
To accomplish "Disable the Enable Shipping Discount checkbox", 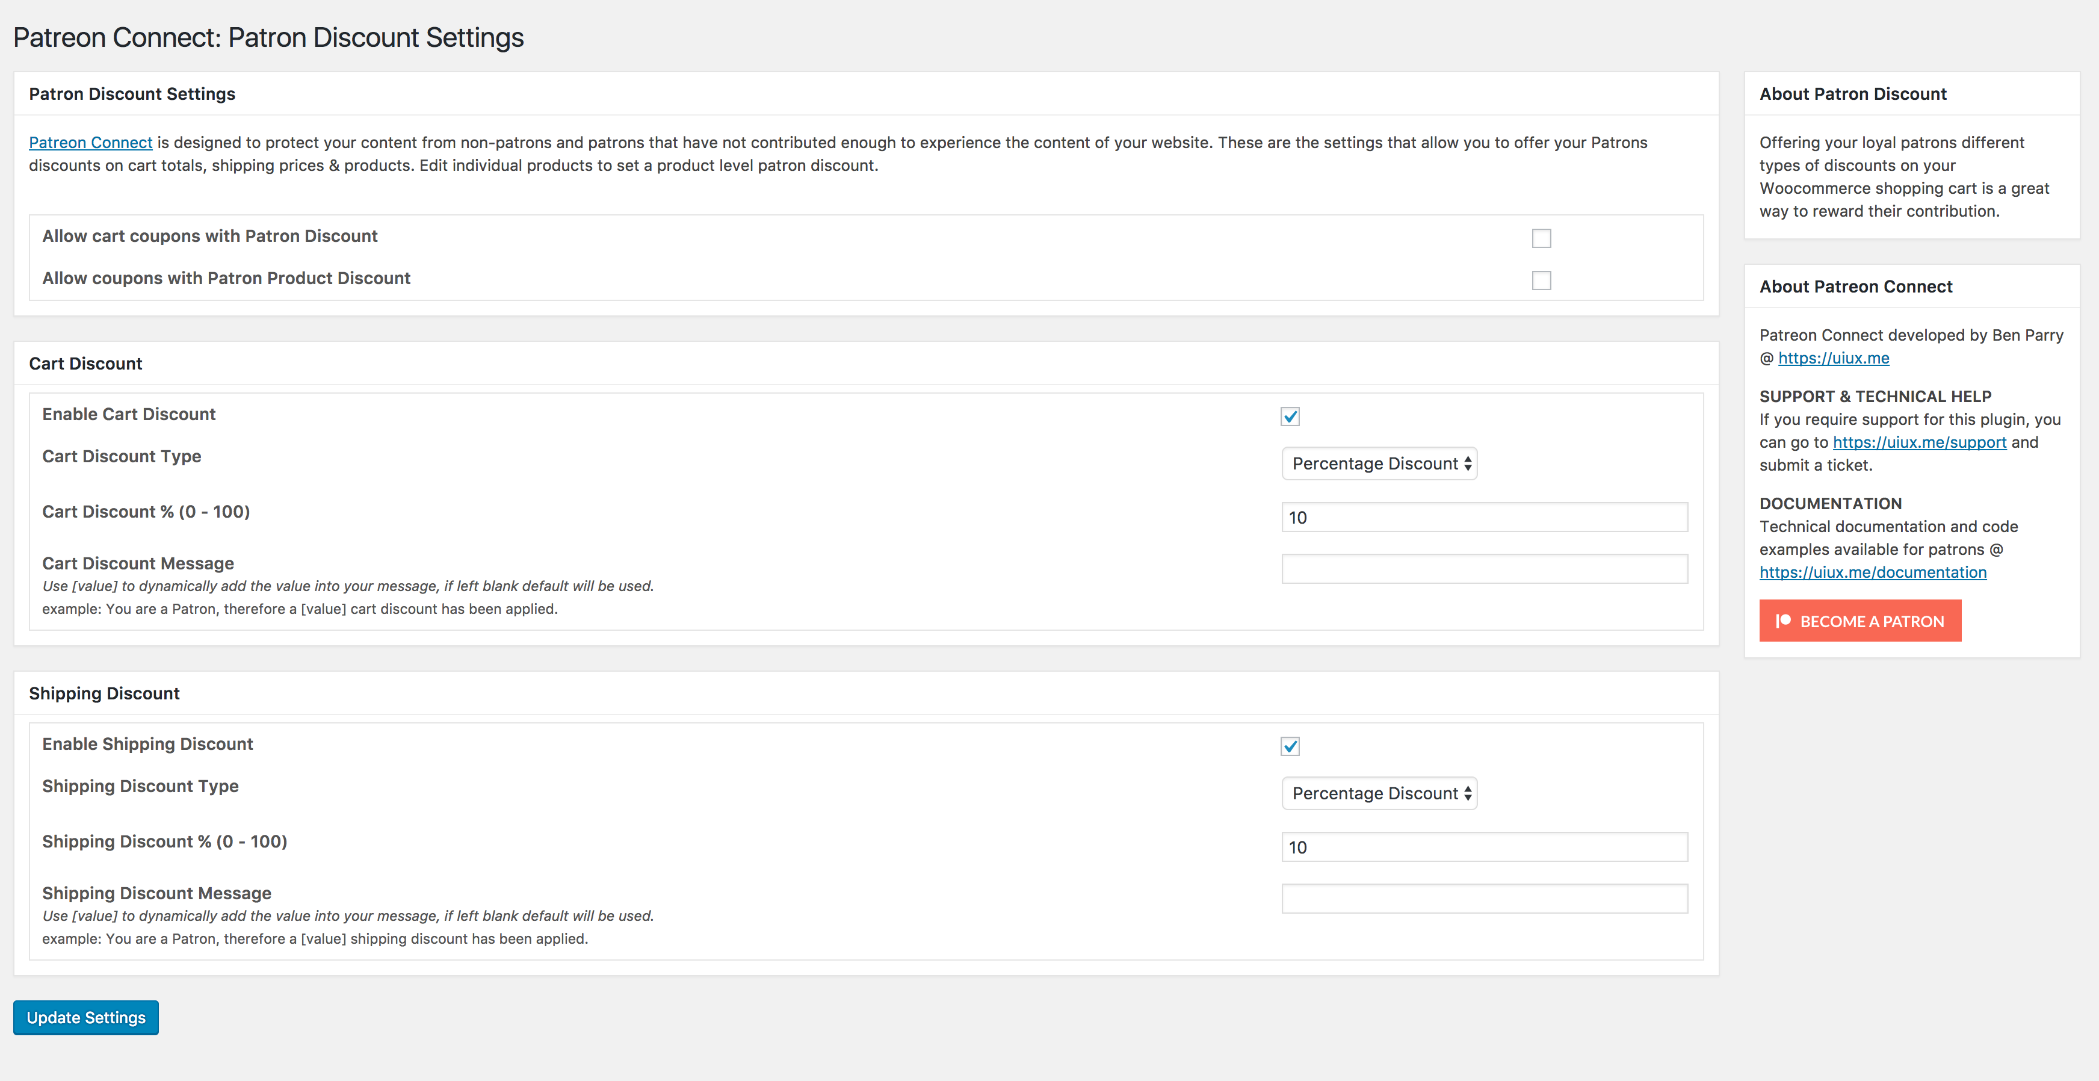I will (1290, 746).
